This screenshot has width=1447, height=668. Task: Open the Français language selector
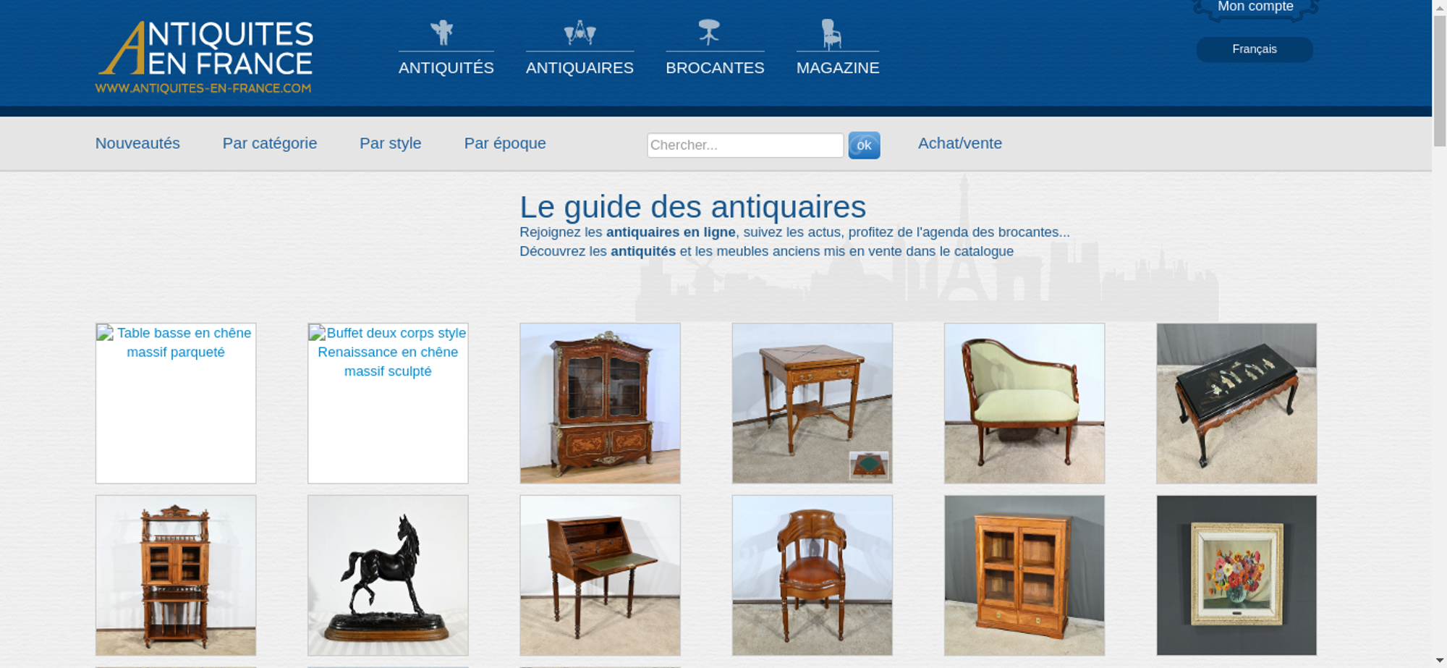click(x=1255, y=49)
